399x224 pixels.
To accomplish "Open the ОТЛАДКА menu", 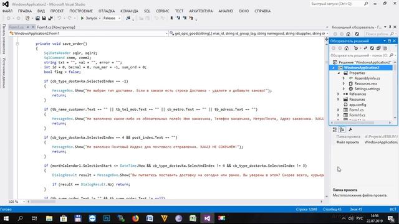I will point(107,11).
